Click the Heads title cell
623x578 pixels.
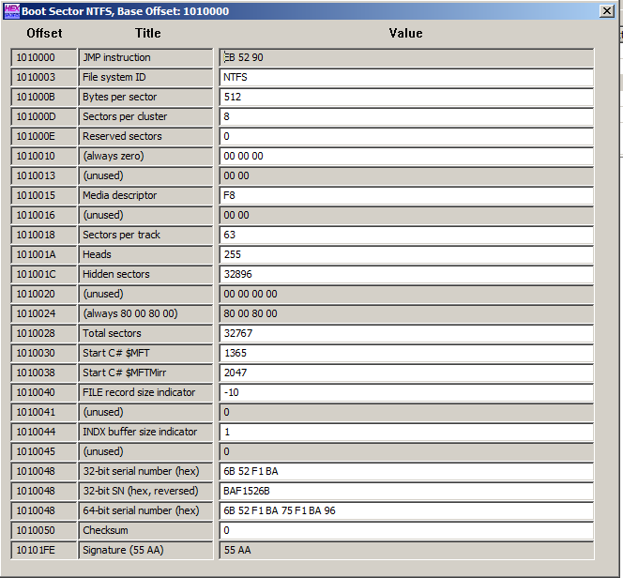tap(145, 254)
